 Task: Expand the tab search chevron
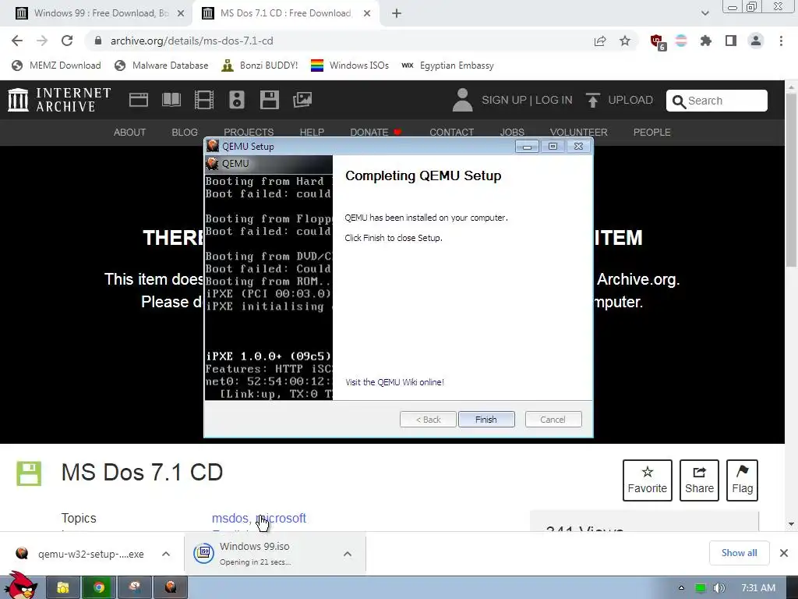pos(704,14)
